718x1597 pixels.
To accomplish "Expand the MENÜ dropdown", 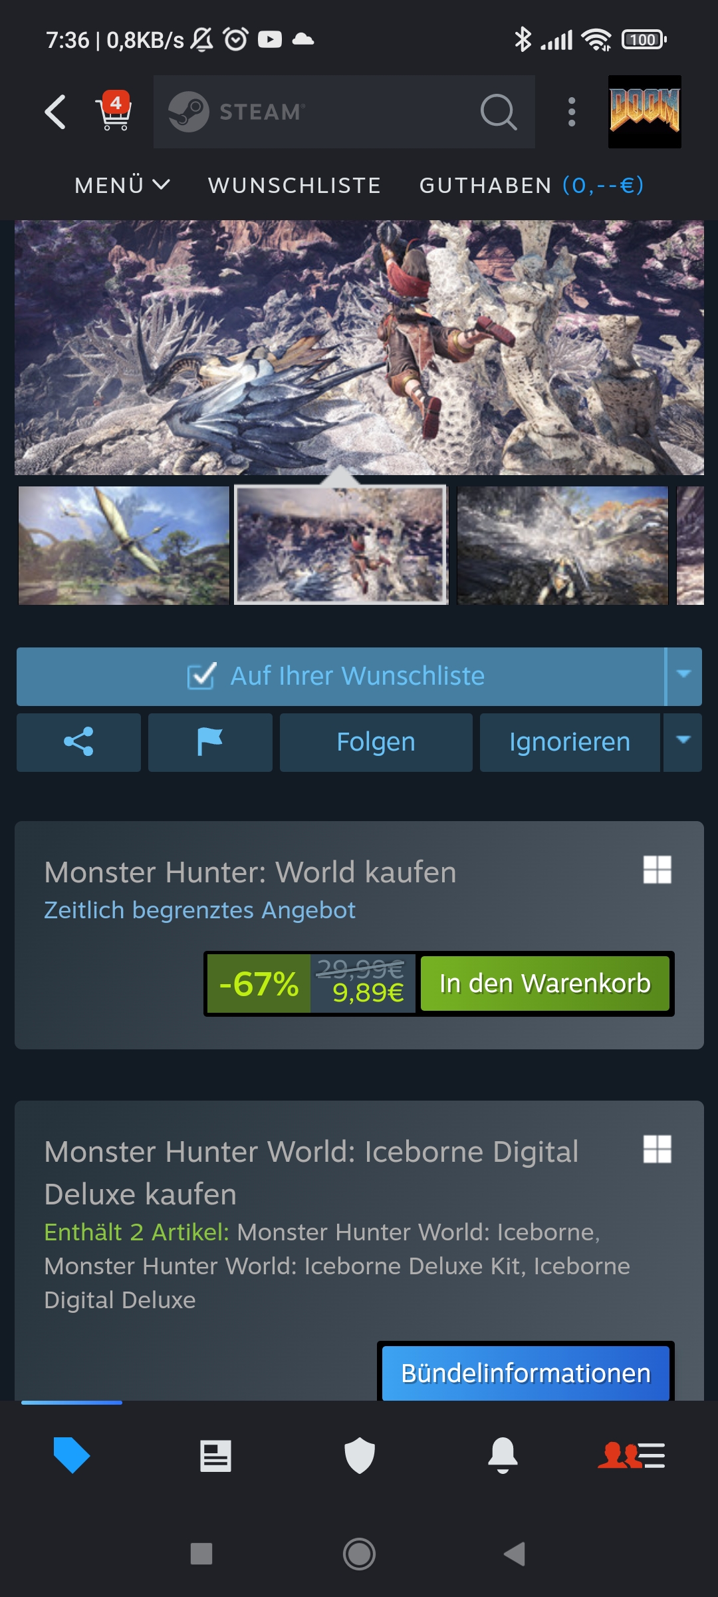I will (x=122, y=185).
